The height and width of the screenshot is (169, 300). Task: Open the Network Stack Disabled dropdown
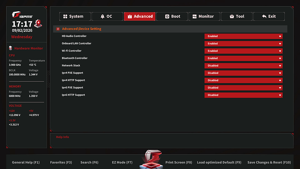[243, 66]
